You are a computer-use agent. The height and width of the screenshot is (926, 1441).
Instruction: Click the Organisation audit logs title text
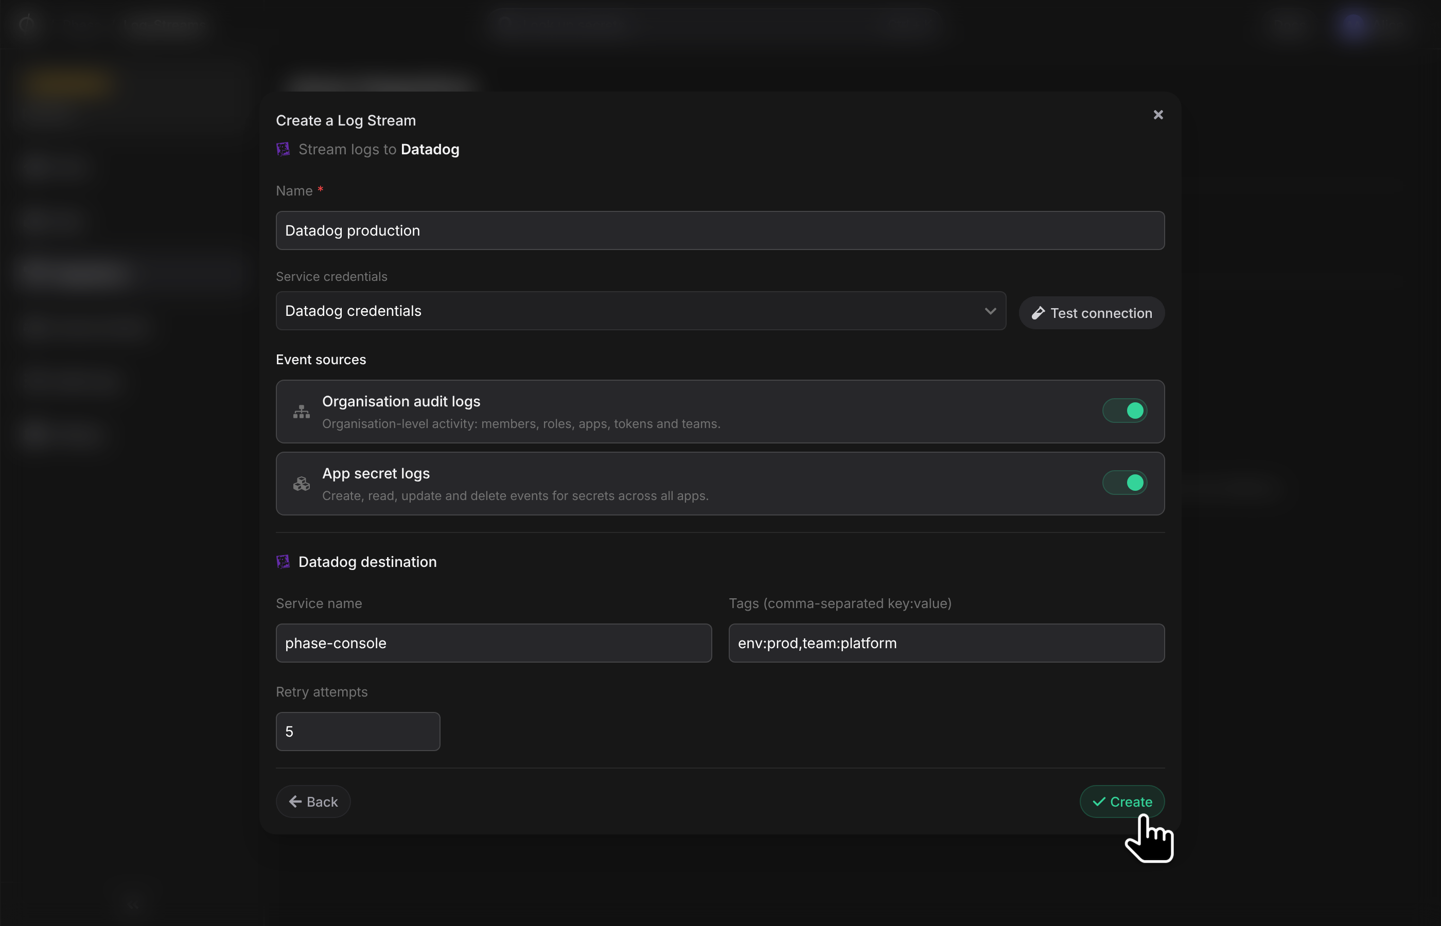(401, 401)
